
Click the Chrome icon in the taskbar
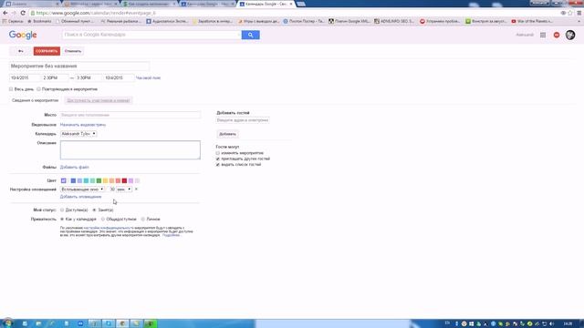(x=122, y=323)
